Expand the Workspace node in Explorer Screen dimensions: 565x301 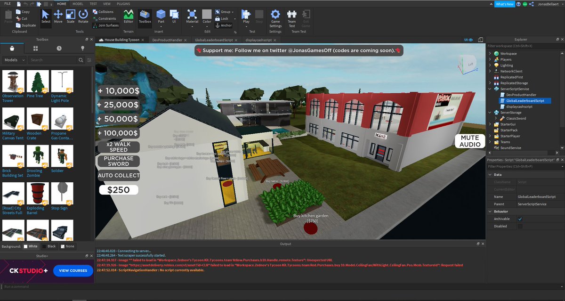(x=490, y=54)
